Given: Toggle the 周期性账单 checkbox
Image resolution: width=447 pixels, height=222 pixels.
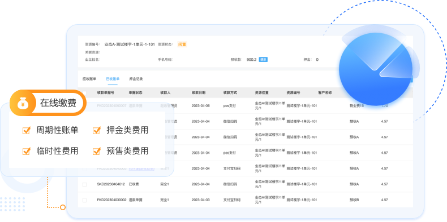Looking at the screenshot, I should click(x=26, y=130).
